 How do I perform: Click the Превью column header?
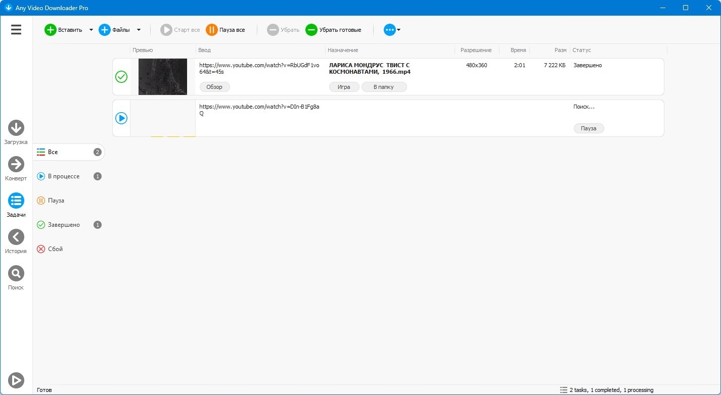pyautogui.click(x=163, y=50)
